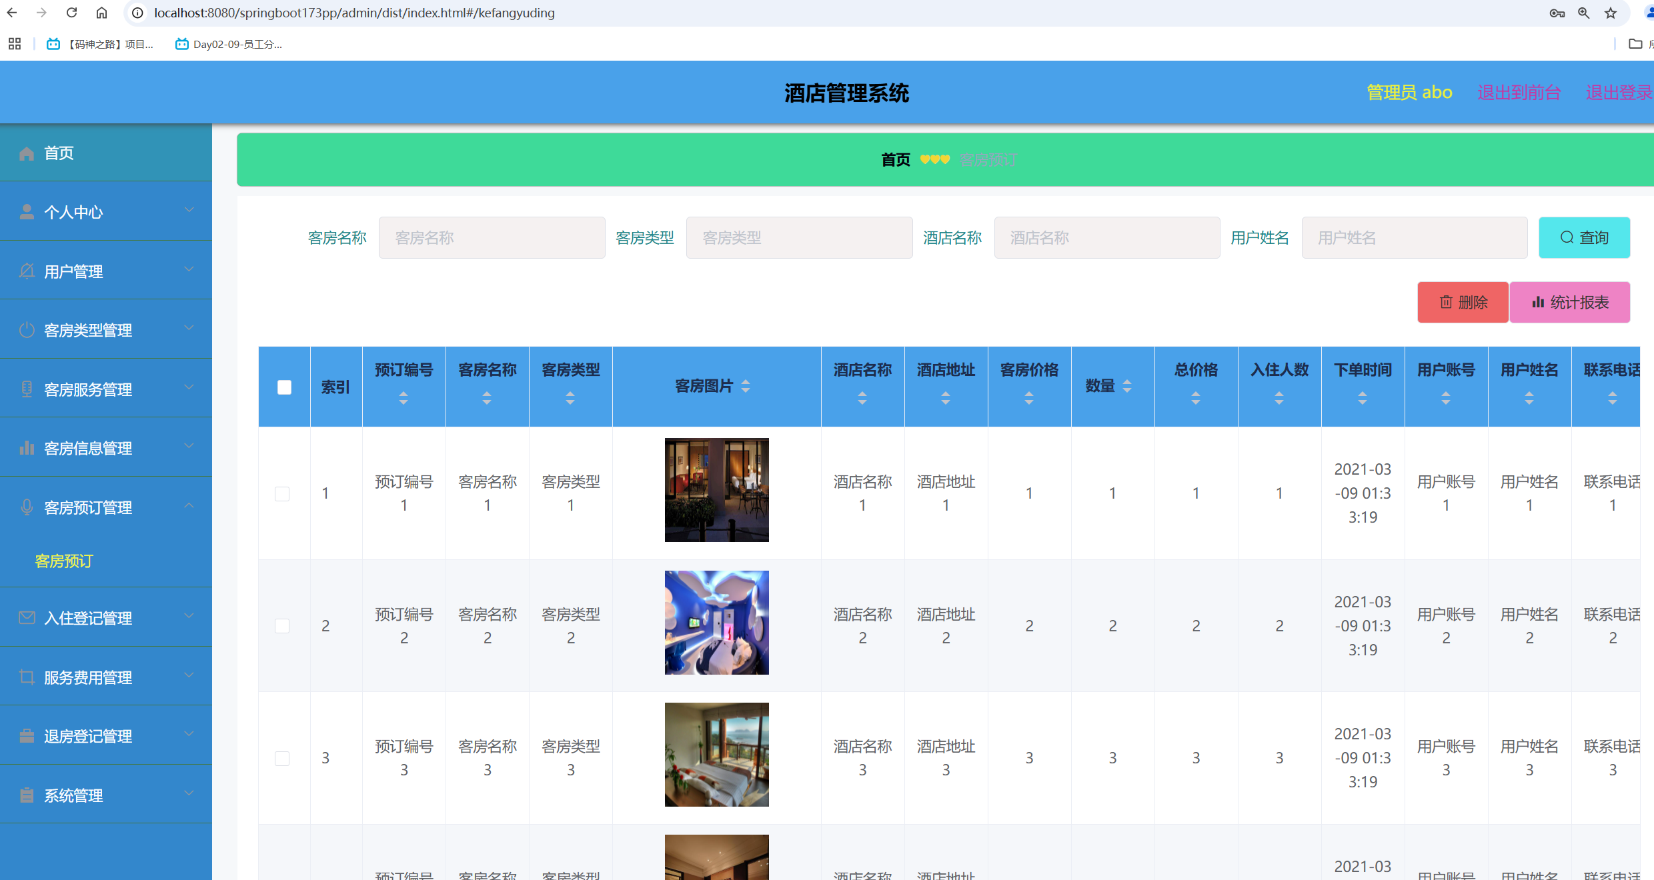Viewport: 1654px width, 880px height.
Task: Expand 退房登记管理 chevron
Action: [189, 734]
